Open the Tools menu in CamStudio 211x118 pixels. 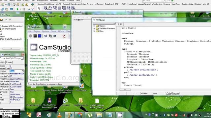click(53, 31)
